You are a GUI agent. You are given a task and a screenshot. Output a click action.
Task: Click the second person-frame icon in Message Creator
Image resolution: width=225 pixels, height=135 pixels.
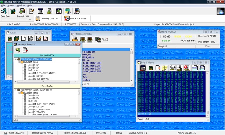click(90, 39)
